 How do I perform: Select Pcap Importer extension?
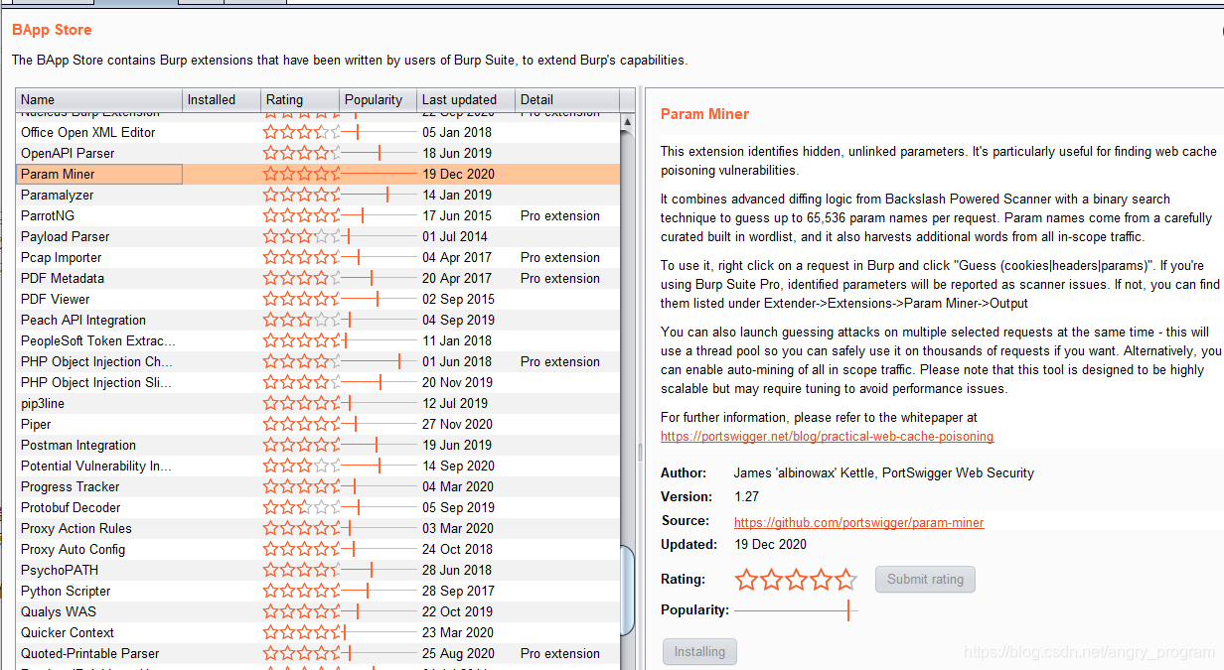click(x=318, y=257)
